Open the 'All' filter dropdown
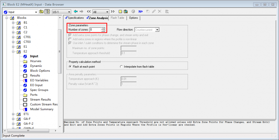This screenshot has width=279, height=140. click(107, 12)
